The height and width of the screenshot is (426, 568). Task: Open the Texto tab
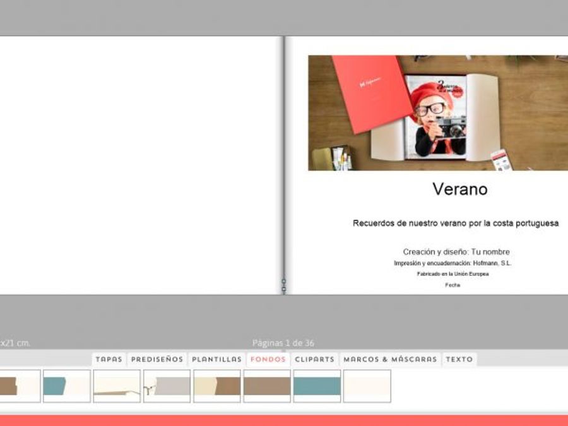point(459,359)
